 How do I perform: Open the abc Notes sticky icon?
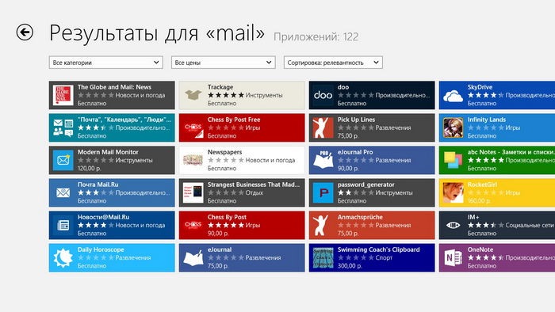pyautogui.click(x=453, y=160)
